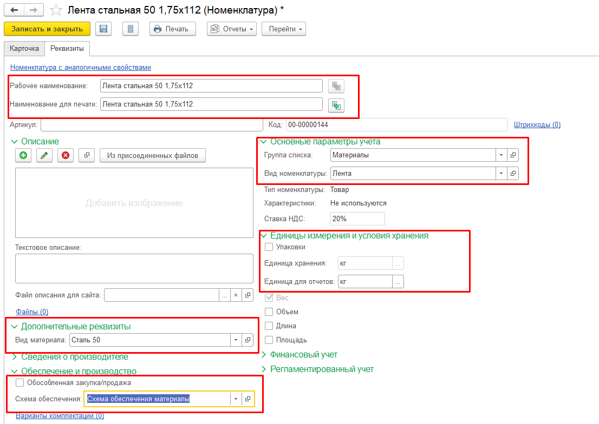Toggle the Вес checkbox
The width and height of the screenshot is (599, 424).
click(x=269, y=297)
